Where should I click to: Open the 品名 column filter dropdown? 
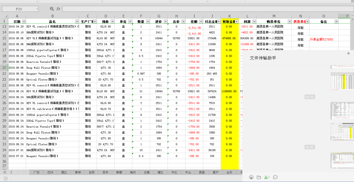tap(77, 22)
